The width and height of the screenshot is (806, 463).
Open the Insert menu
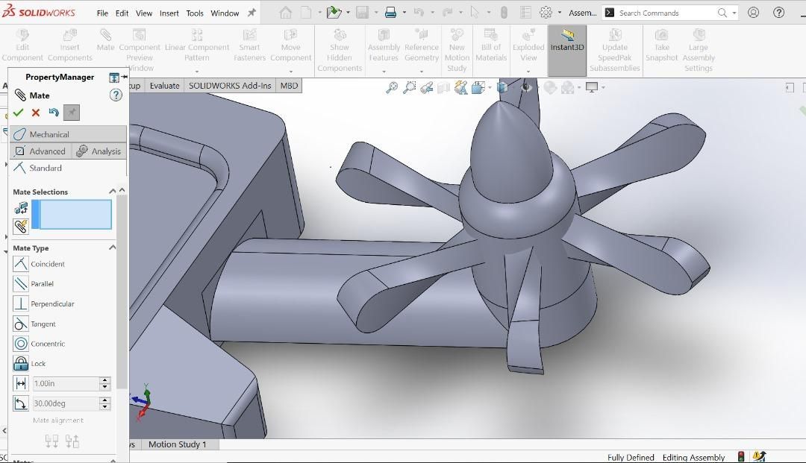[169, 13]
